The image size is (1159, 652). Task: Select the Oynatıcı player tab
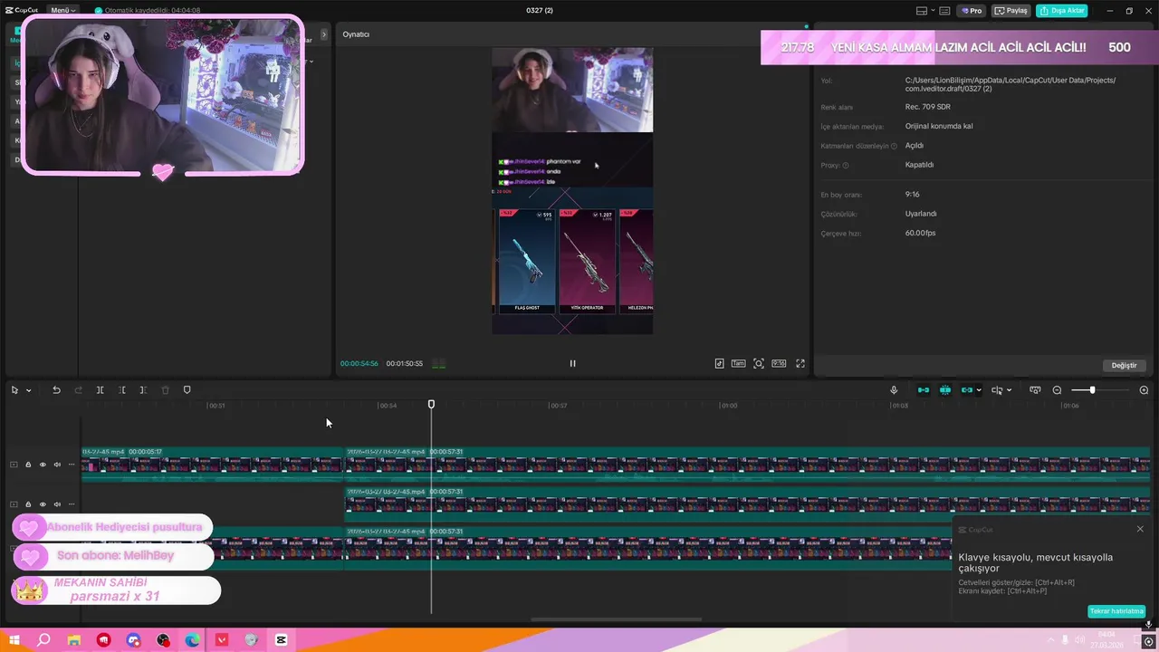coord(356,34)
